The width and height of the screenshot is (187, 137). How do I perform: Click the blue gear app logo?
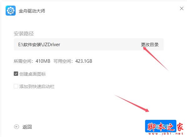11,11
